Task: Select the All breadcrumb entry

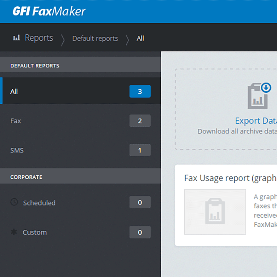Action: coord(140,38)
